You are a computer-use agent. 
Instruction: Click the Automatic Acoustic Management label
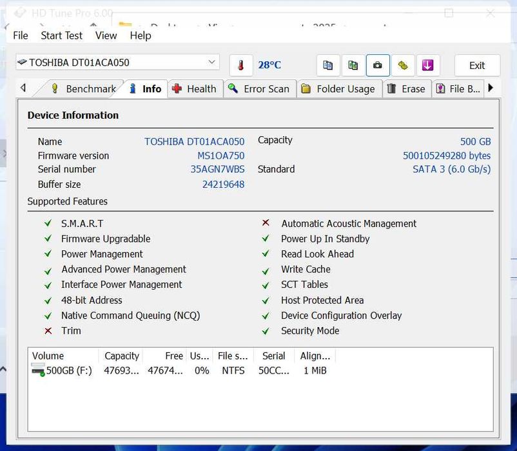349,224
